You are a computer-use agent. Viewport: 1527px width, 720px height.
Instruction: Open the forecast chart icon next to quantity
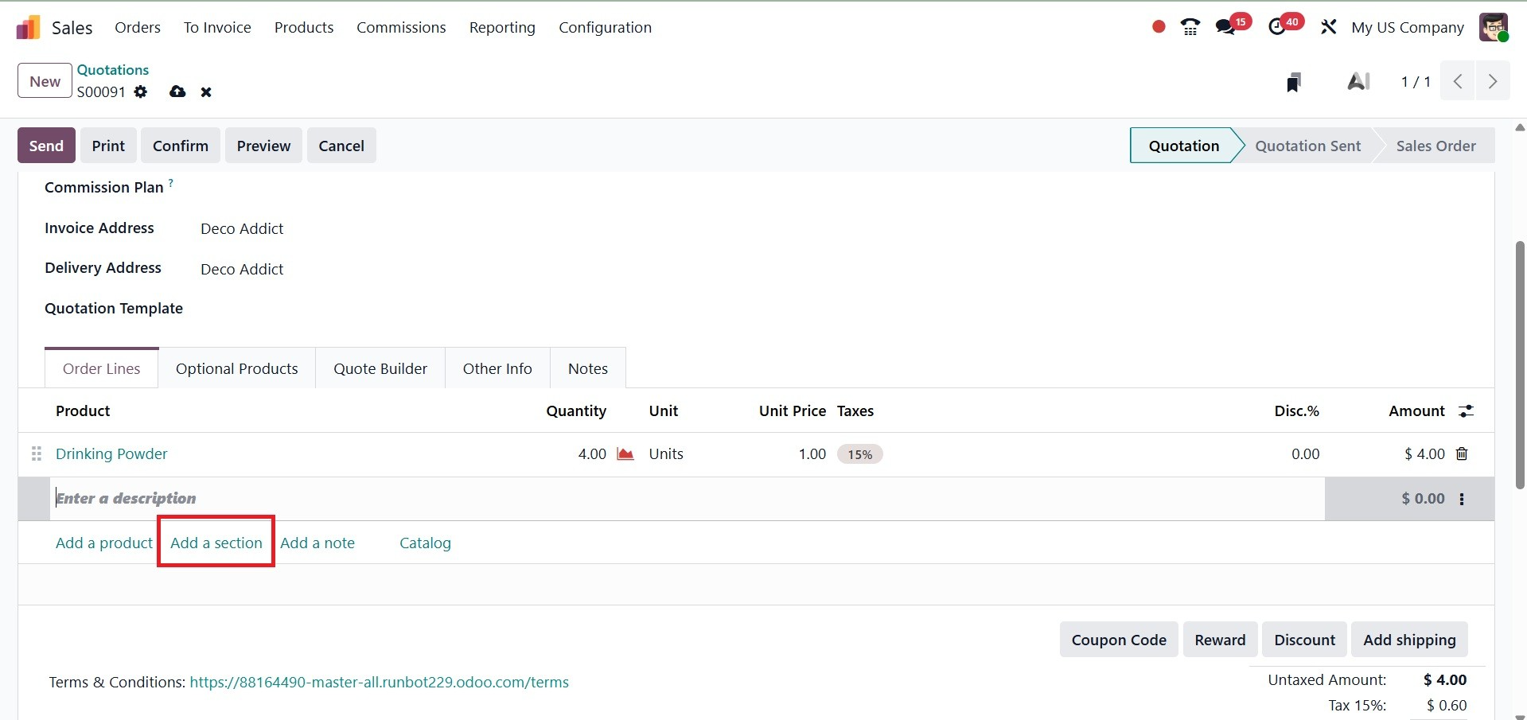click(x=625, y=454)
